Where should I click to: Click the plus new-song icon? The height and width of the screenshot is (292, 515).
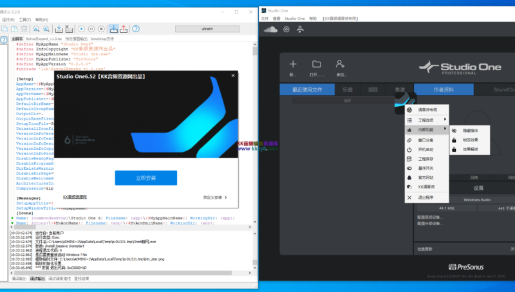coord(293,64)
